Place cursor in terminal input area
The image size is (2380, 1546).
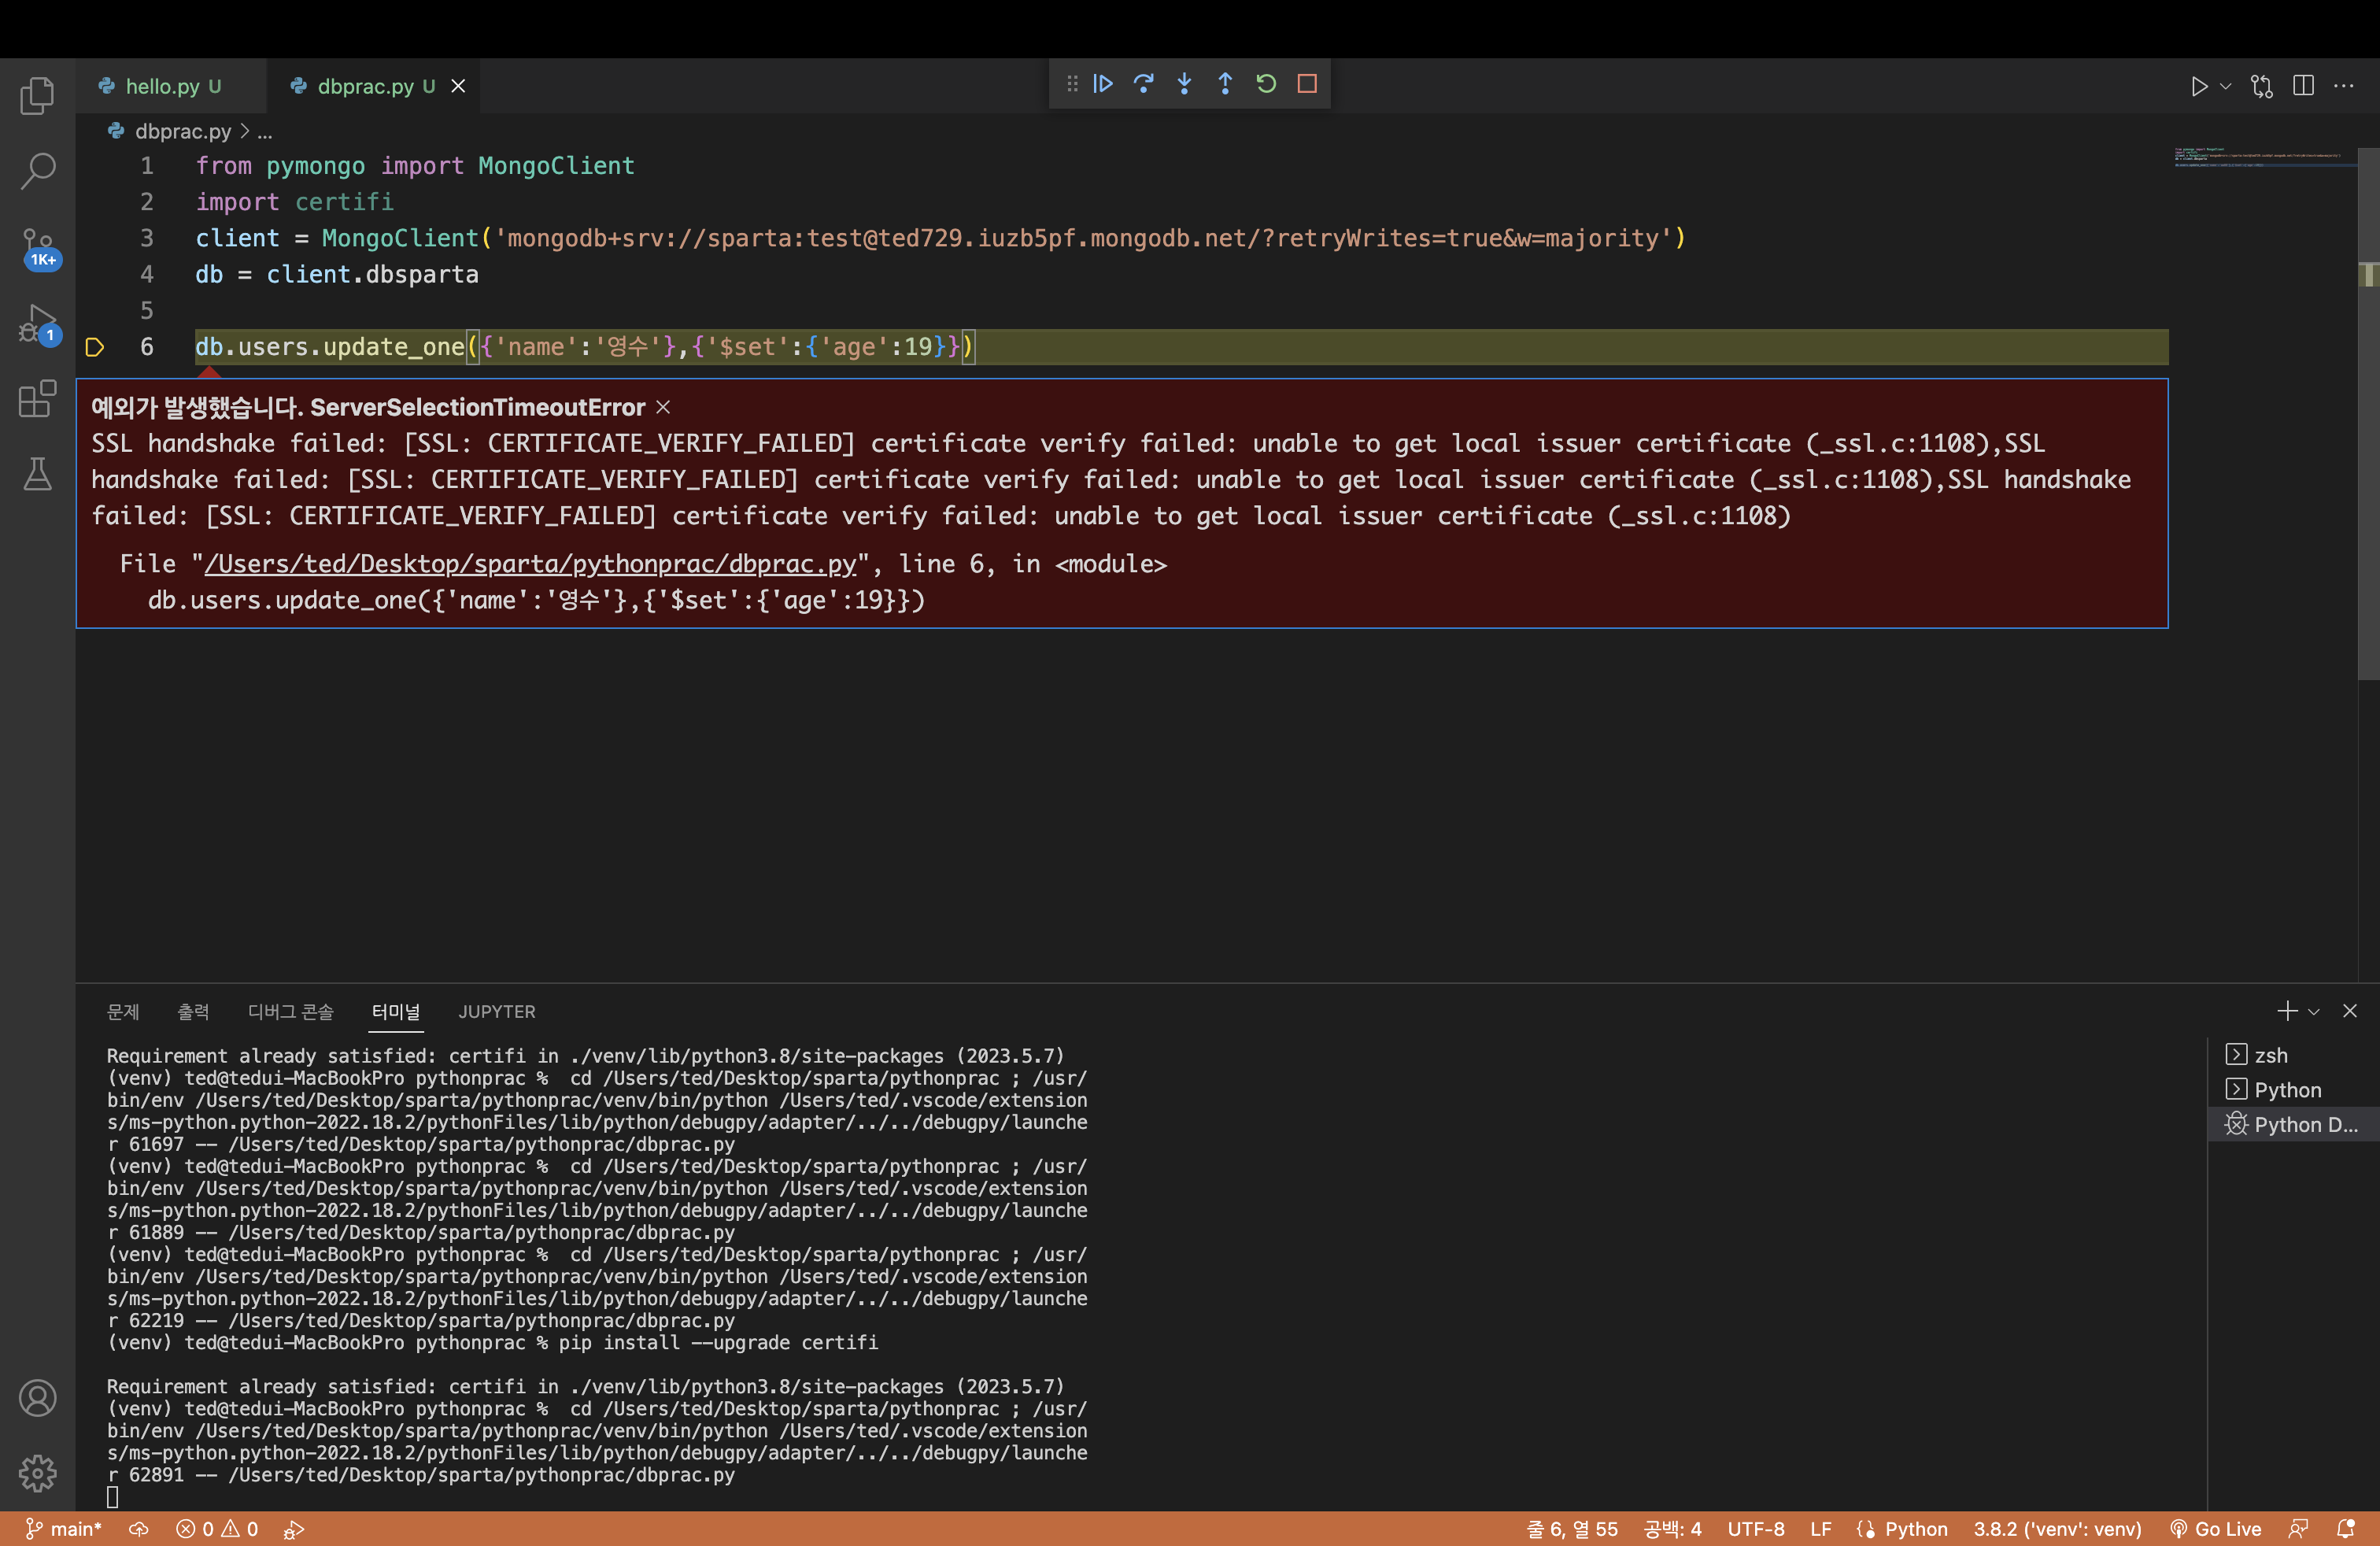[113, 1497]
